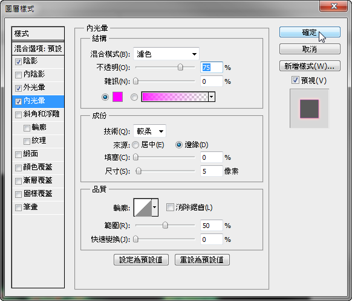Click the 輪廓 contour thumbnail
352x301 pixels.
(143, 208)
